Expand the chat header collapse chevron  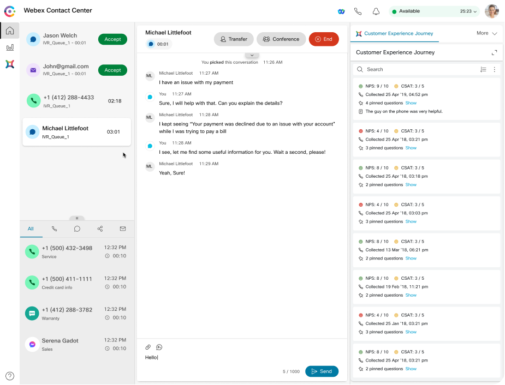[x=252, y=55]
